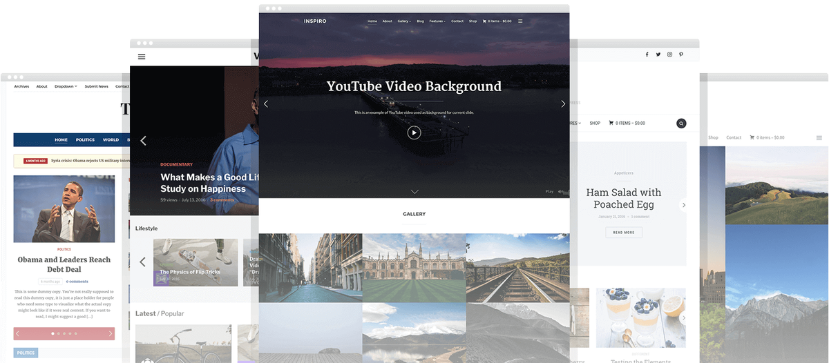Click the green hills landscape photo
Image resolution: width=829 pixels, height=363 pixels.
coord(776,185)
